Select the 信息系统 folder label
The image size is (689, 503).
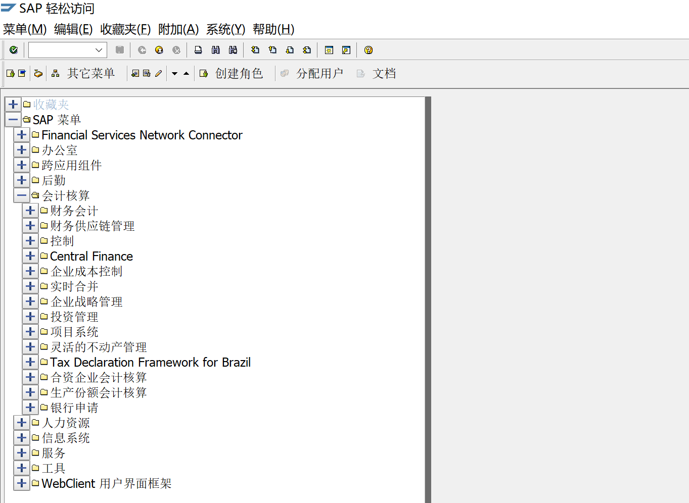[66, 438]
